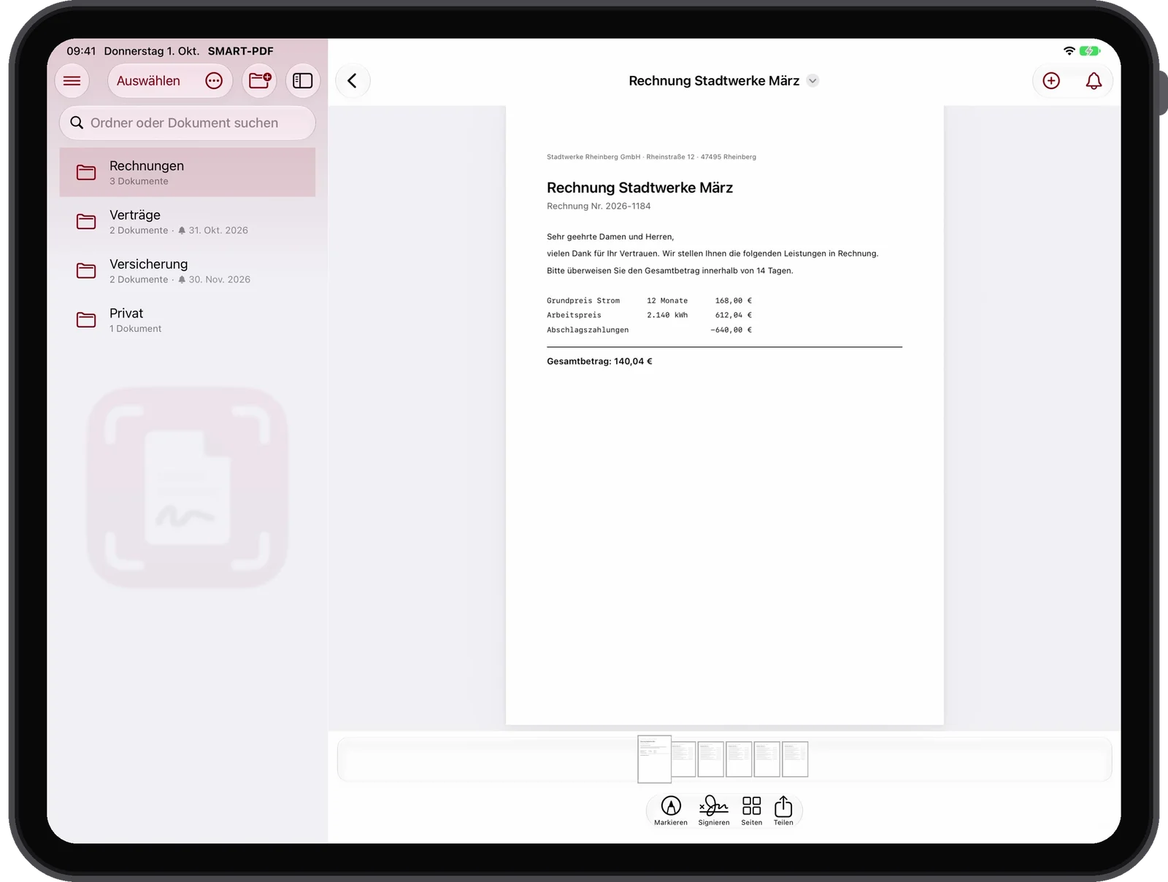
Task: Open the Verträge folder
Action: coord(188,222)
